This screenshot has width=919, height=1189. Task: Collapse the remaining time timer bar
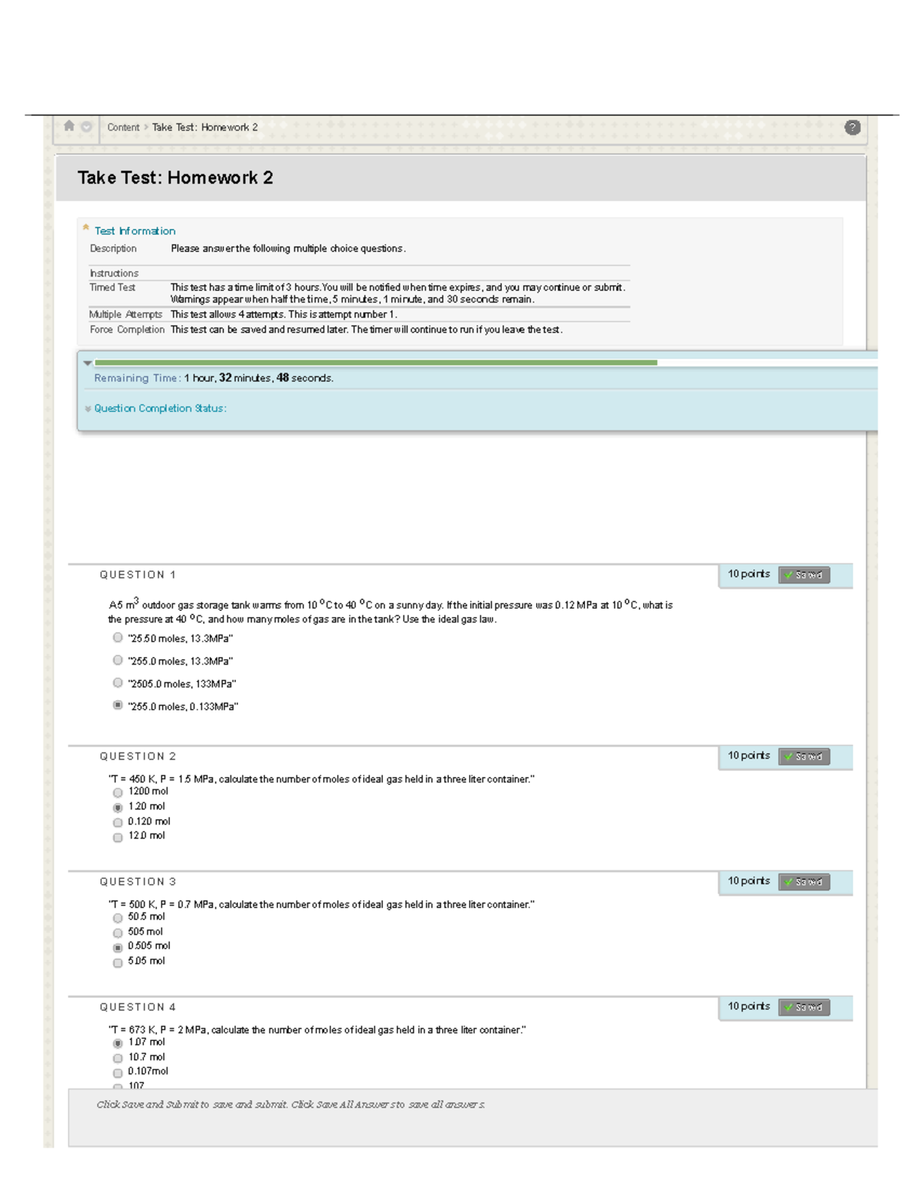tap(87, 363)
